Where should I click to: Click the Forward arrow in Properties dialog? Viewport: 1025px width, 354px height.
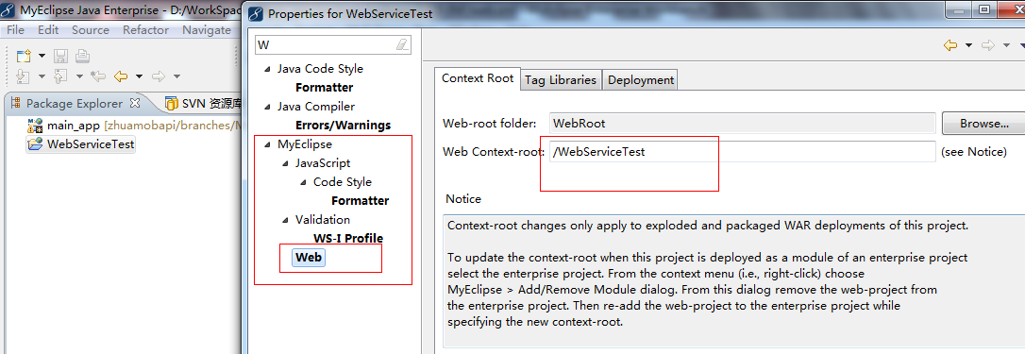pyautogui.click(x=988, y=45)
